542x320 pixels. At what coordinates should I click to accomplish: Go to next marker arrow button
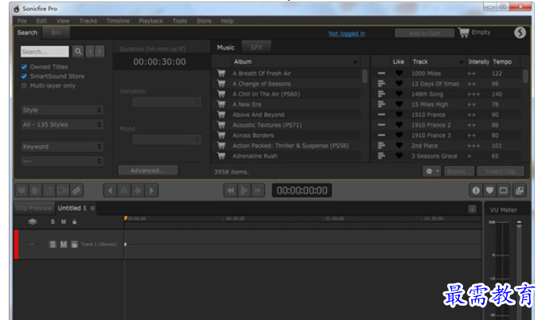(151, 190)
